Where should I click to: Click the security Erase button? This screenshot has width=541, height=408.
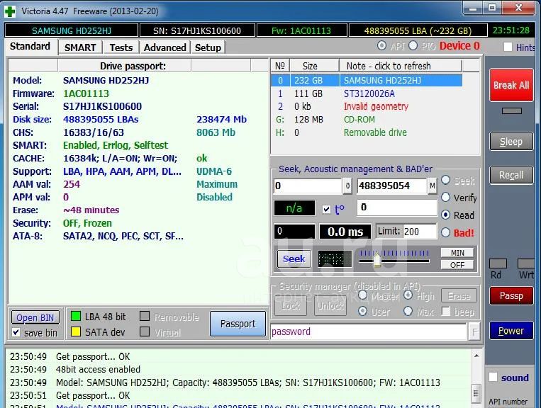(459, 295)
